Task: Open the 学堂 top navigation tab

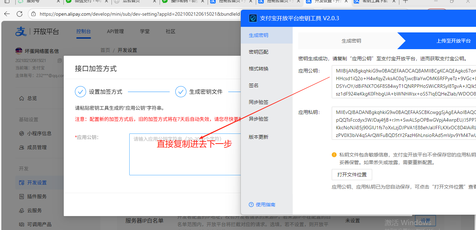Action: (x=145, y=31)
